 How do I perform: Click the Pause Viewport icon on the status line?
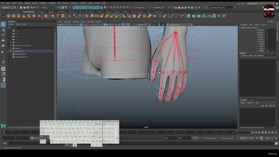tap(199, 7)
